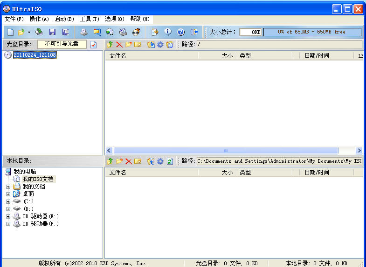Open the 工具(T) menu

[x=90, y=19]
